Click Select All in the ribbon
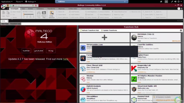 click(x=60, y=12)
